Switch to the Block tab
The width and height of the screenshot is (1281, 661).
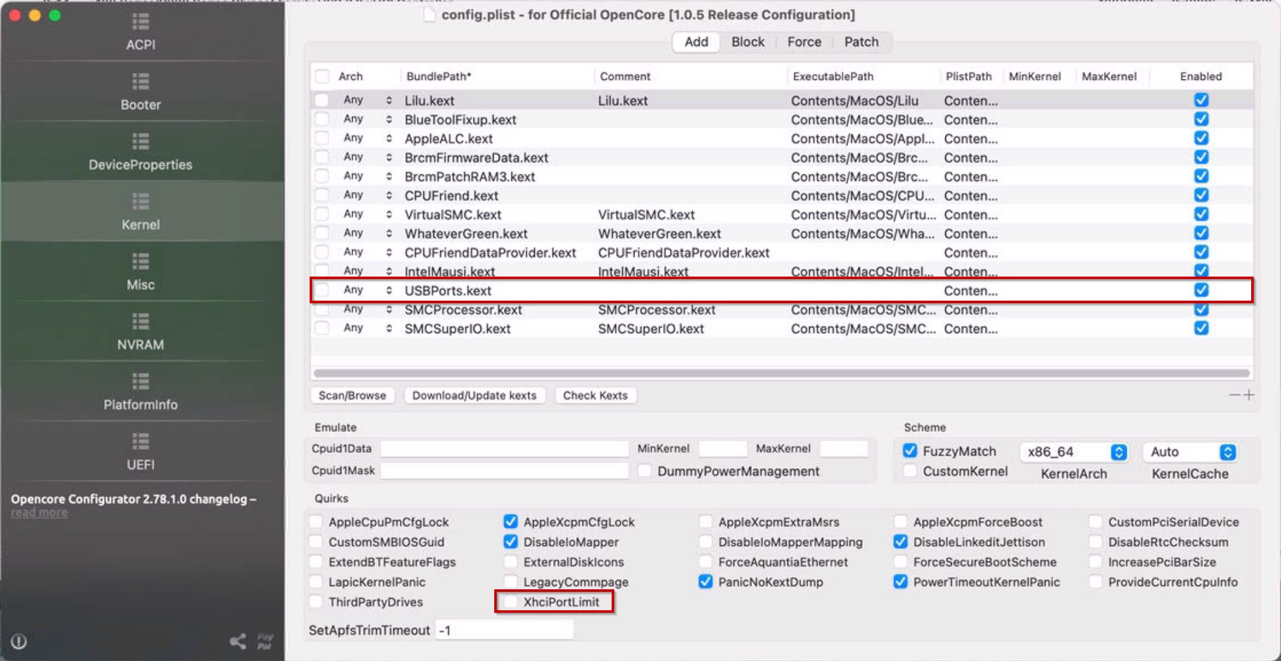pos(747,42)
